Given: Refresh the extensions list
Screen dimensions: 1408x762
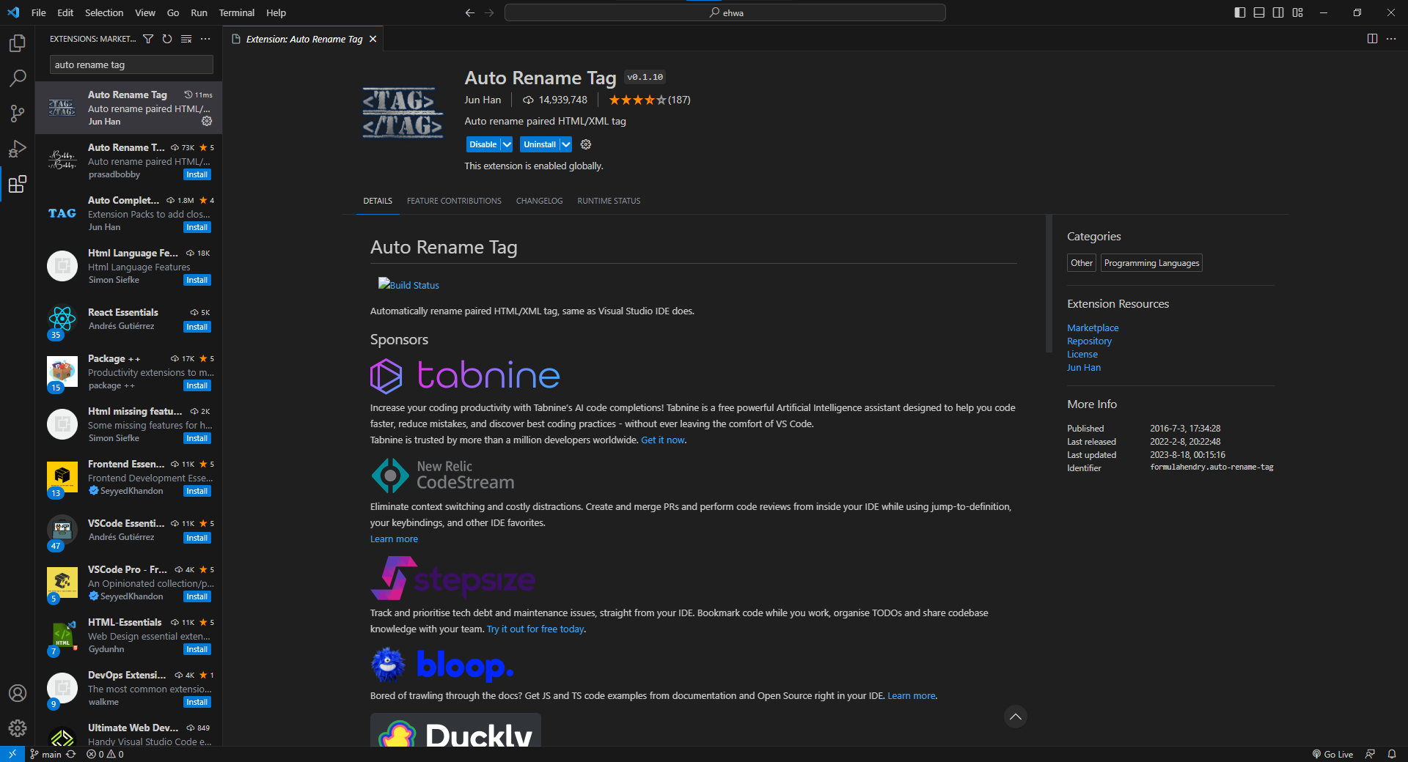Looking at the screenshot, I should (167, 39).
